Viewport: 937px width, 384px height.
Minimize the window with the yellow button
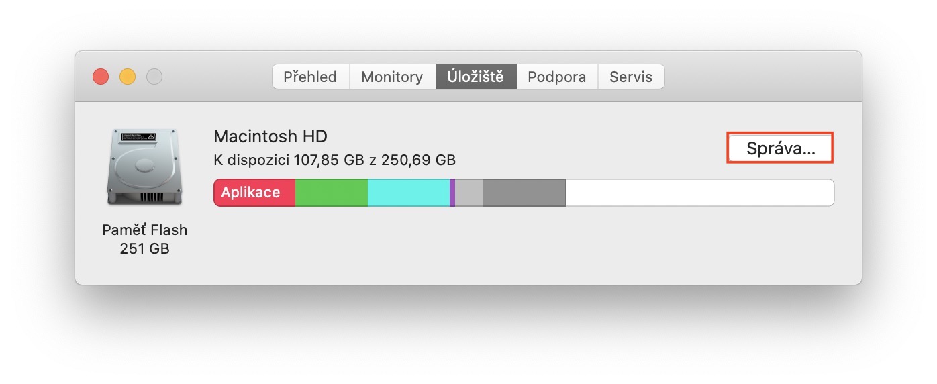tap(128, 77)
